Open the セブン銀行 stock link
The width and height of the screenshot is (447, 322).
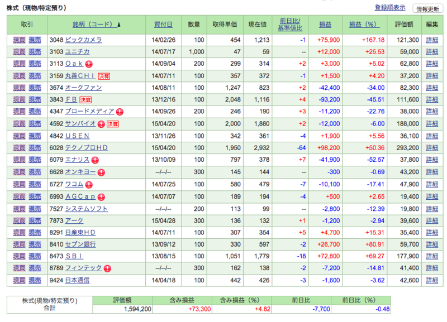point(80,244)
